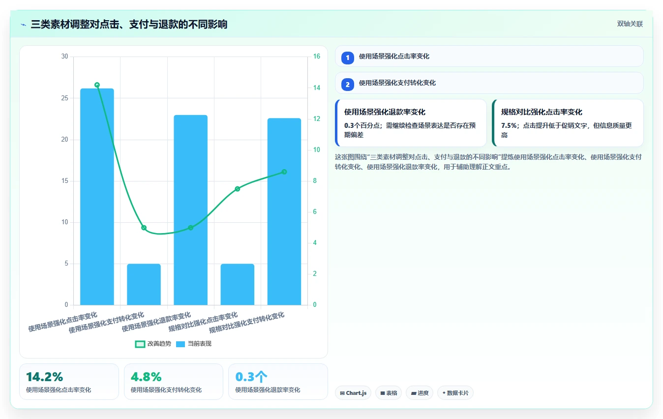Click the left axis value 30
663x419 pixels.
65,57
